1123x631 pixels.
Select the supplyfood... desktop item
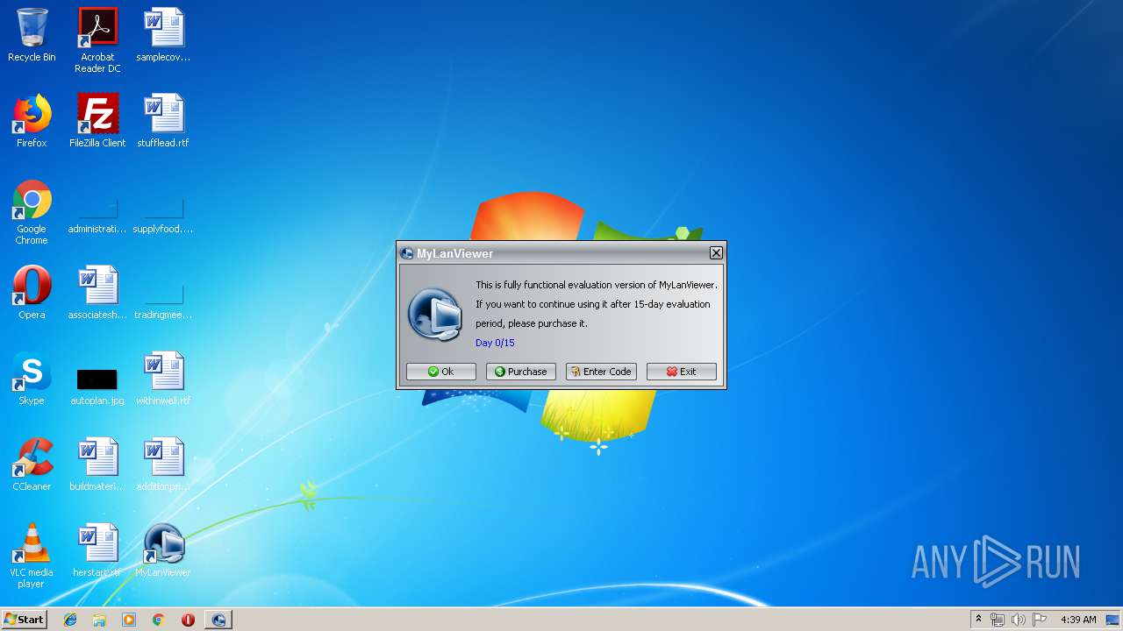pos(163,216)
